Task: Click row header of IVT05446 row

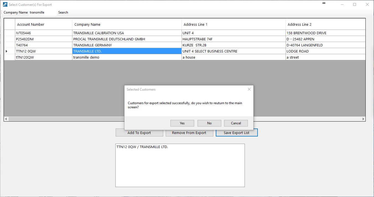Action: 9,33
